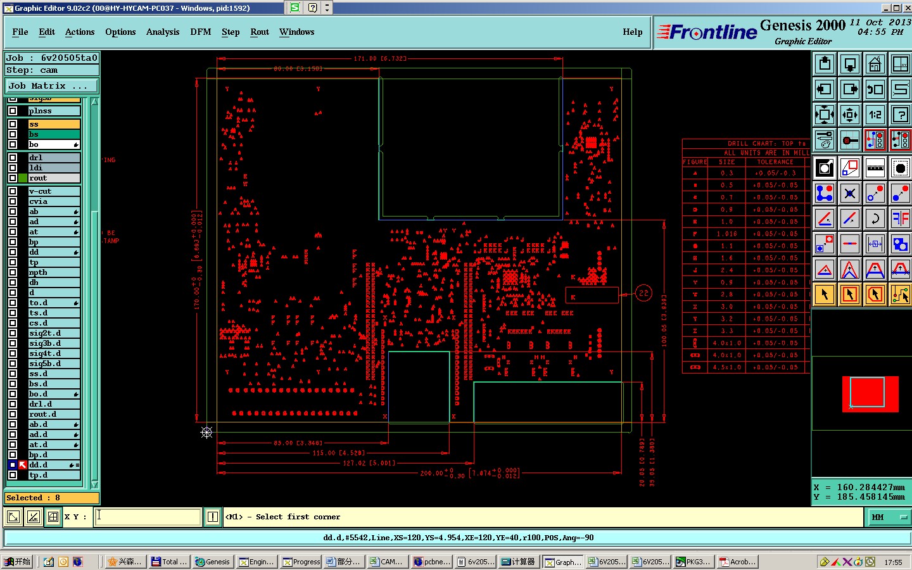
Task: Click the overlapping blue circles tool icon
Action: click(x=900, y=244)
